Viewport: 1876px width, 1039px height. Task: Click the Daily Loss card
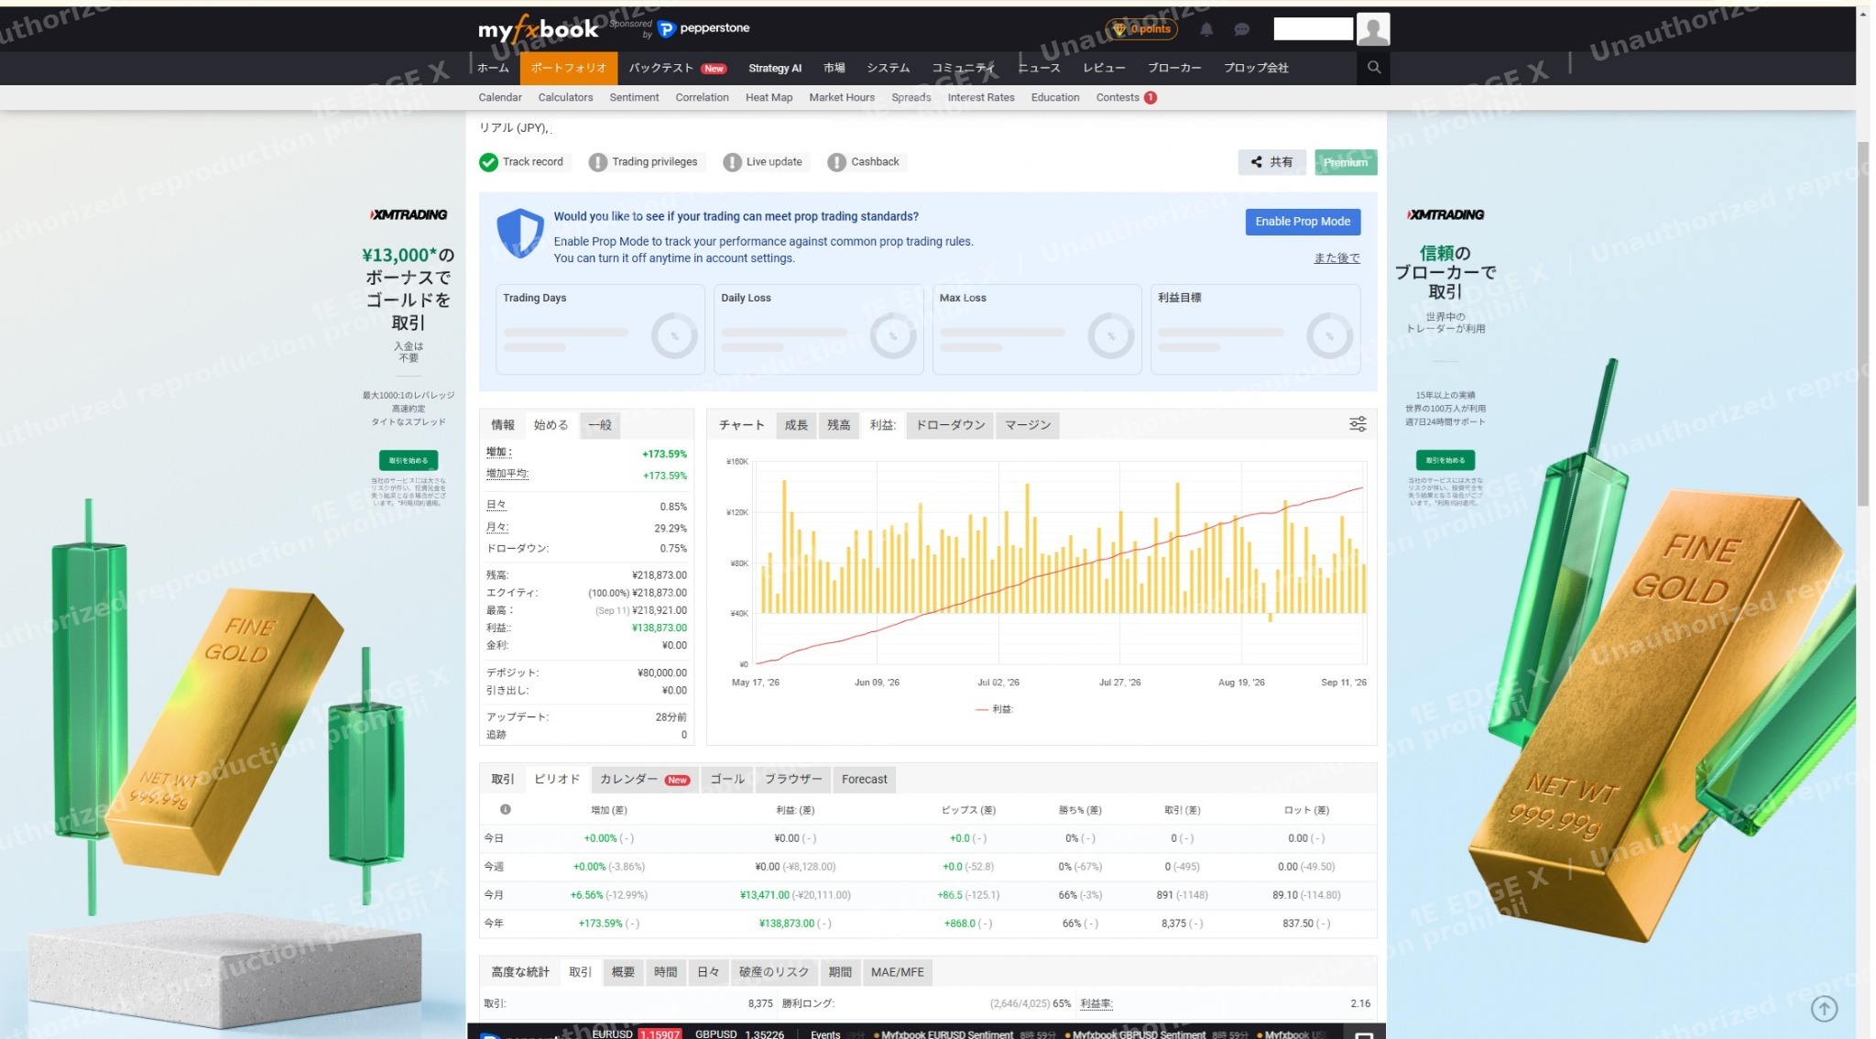(818, 329)
